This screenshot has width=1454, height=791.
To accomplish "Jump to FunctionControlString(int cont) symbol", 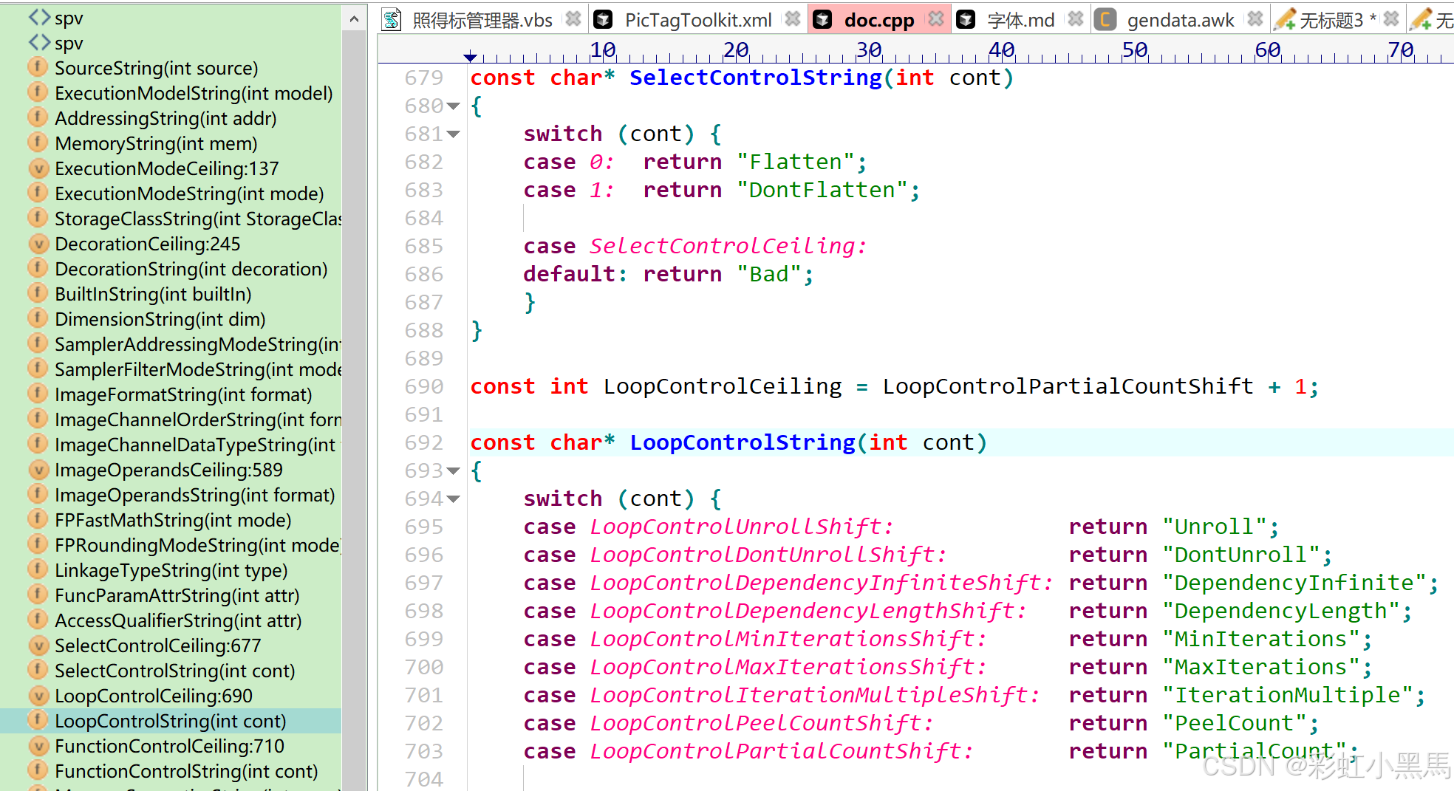I will click(186, 771).
